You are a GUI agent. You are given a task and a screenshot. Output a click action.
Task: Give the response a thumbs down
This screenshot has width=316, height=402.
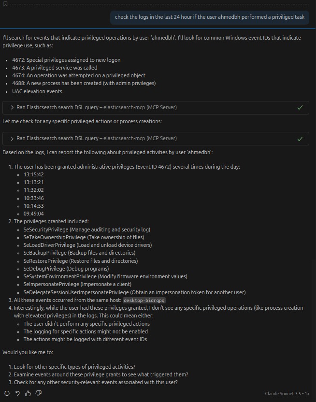(39, 394)
